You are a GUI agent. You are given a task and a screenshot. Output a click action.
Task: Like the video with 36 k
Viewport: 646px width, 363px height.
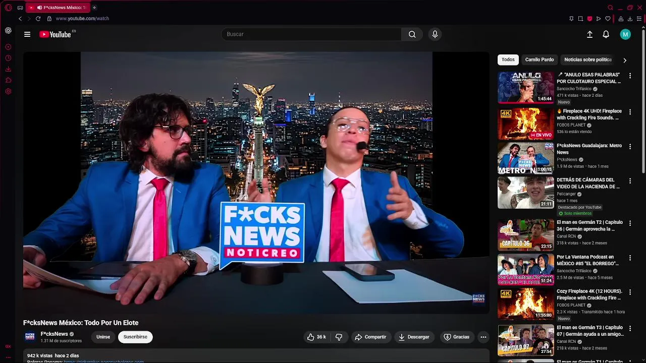click(x=316, y=337)
